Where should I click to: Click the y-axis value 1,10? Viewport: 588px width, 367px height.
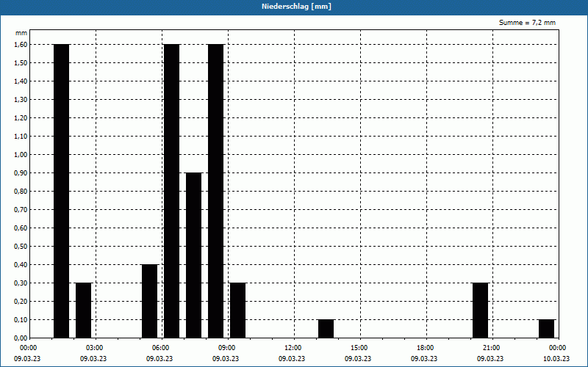click(x=21, y=137)
